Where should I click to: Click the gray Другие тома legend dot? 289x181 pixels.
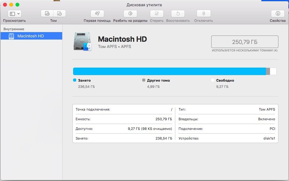144,80
